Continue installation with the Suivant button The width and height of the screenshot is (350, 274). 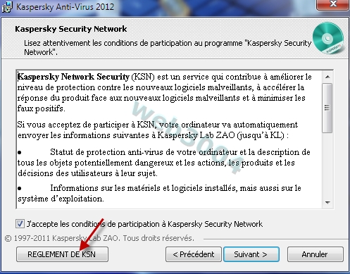[251, 254]
